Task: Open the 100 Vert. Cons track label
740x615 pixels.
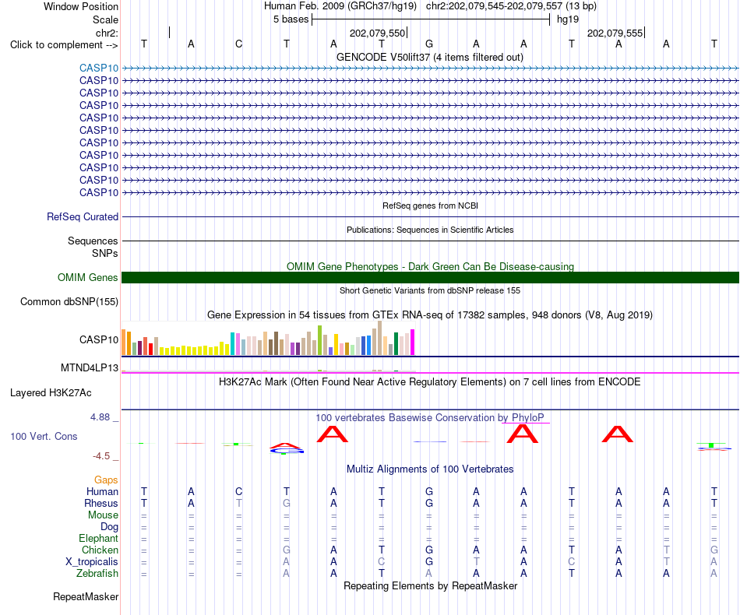Action: pos(44,436)
